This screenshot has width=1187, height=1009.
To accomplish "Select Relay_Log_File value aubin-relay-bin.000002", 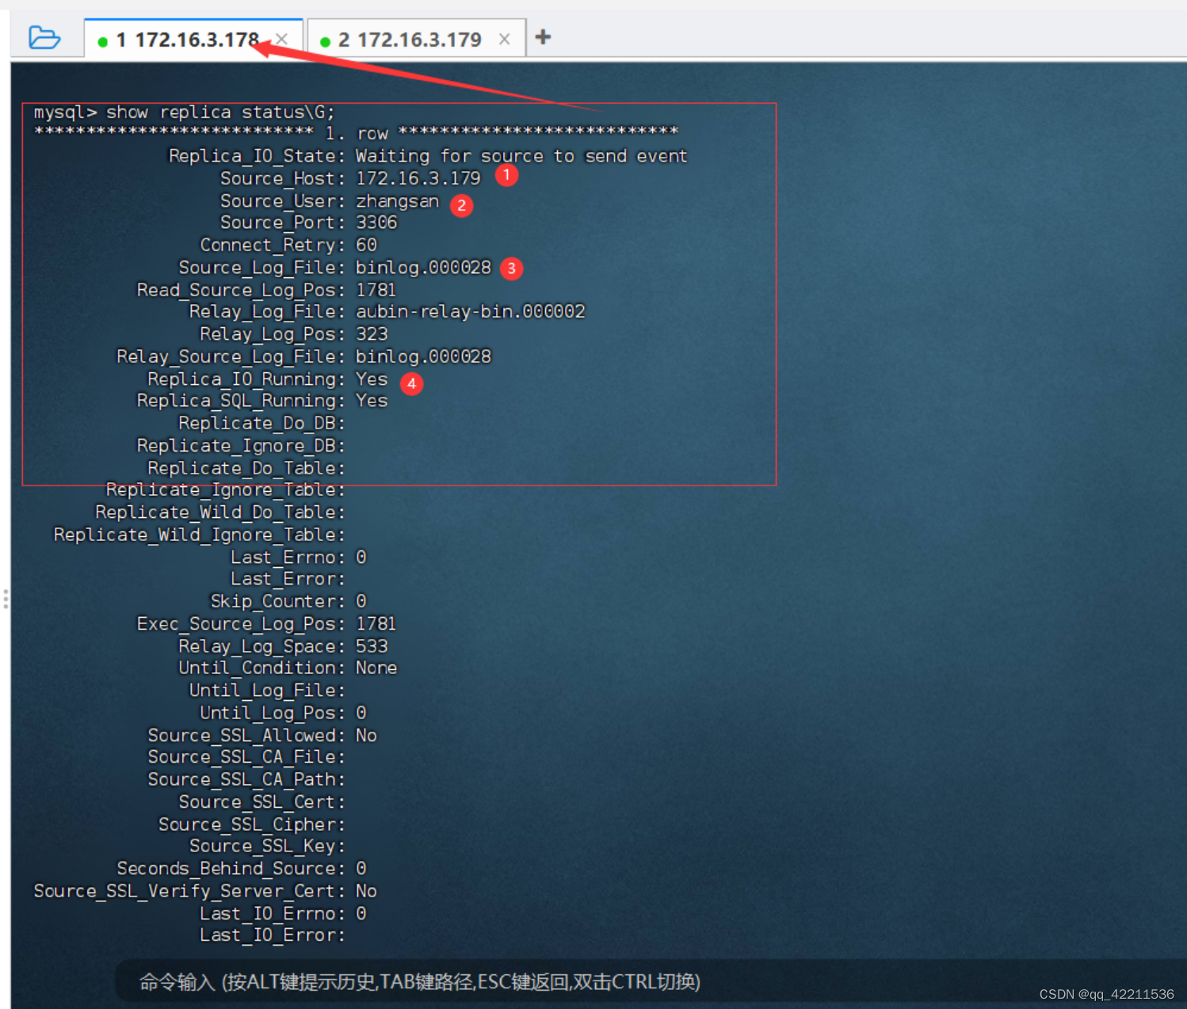I will click(x=471, y=311).
